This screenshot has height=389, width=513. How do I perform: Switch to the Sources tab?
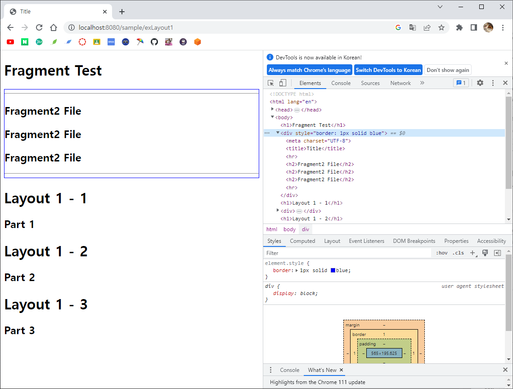coord(370,83)
